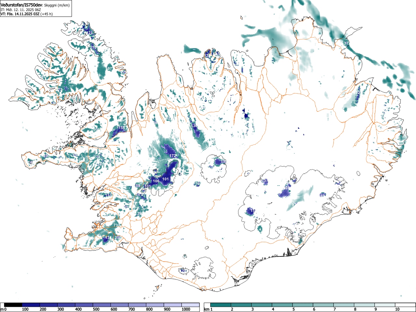The width and height of the screenshot is (416, 312).
Task: Click the dark teal 1–2 km legend swatch
Action: click(x=221, y=305)
